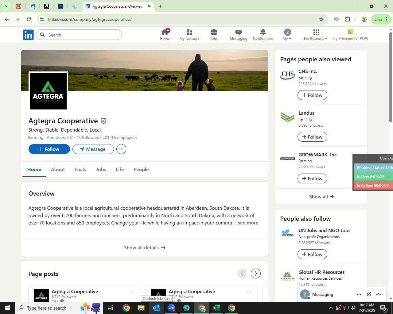Viewport: 393px width, 314px height.
Task: Switch to the People tab
Action: click(x=141, y=170)
